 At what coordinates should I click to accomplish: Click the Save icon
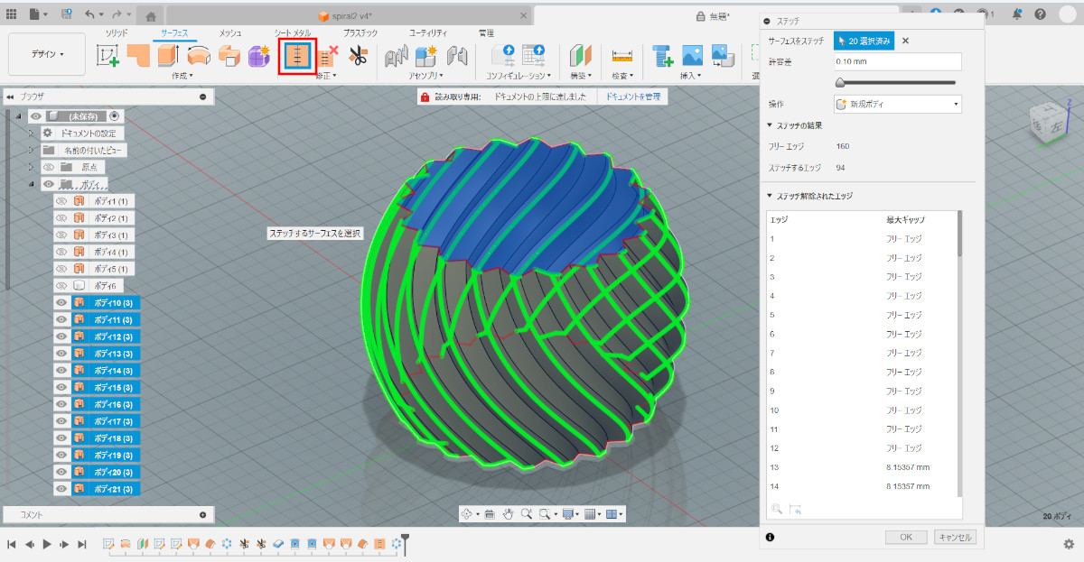[67, 14]
